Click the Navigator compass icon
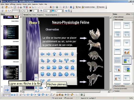Image resolution: width=134 pixels, height=100 pixels. pos(64,7)
